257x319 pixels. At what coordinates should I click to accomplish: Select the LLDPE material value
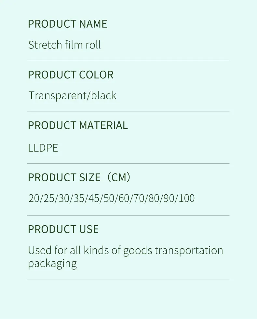[43, 148]
